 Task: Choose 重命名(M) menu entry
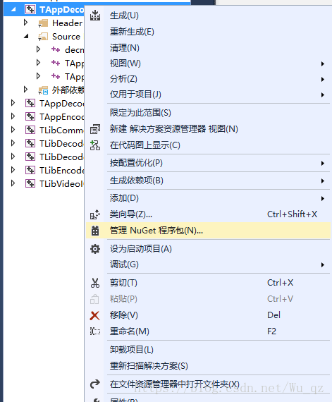(x=208, y=331)
